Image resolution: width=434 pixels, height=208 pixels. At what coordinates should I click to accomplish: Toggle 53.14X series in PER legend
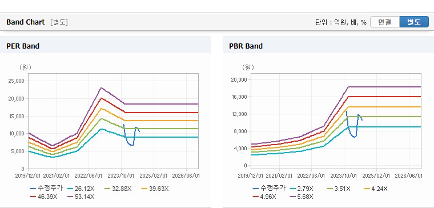pos(81,197)
